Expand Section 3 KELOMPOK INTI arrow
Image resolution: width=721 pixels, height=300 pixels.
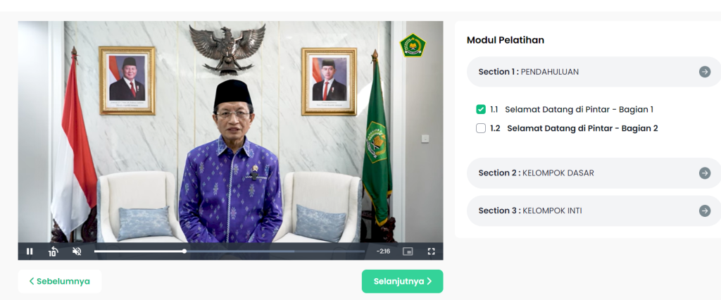pos(704,211)
